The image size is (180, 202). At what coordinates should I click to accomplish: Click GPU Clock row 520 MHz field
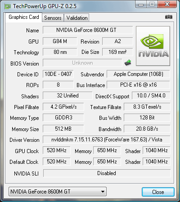point(57,150)
